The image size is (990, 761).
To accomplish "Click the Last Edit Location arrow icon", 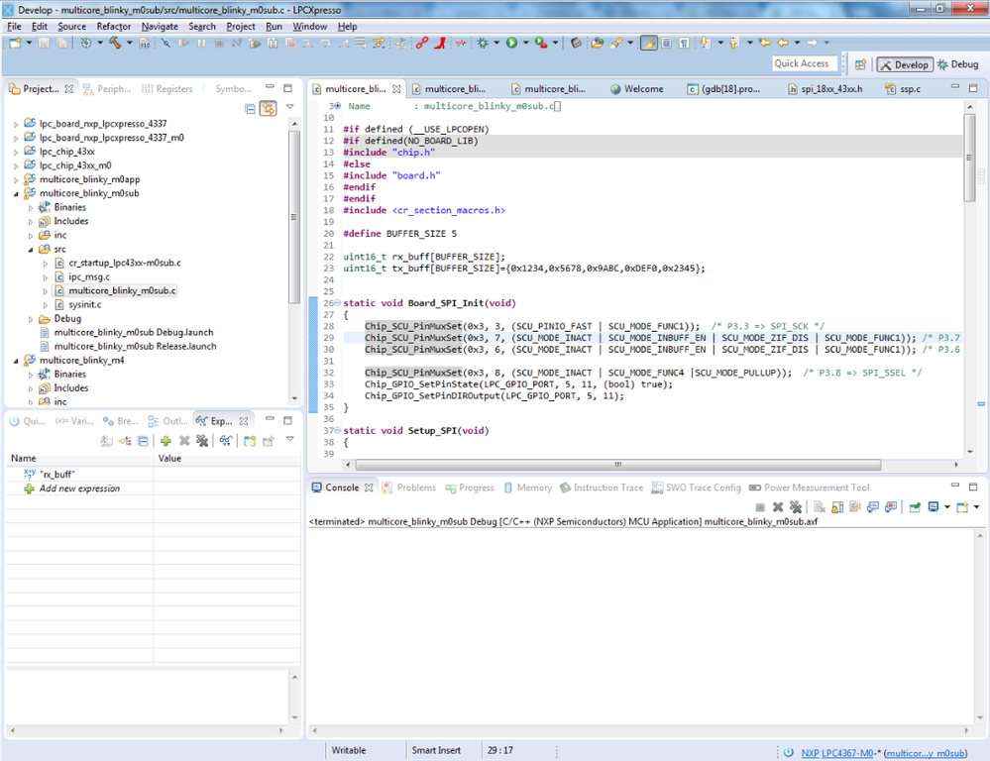I will coord(765,43).
